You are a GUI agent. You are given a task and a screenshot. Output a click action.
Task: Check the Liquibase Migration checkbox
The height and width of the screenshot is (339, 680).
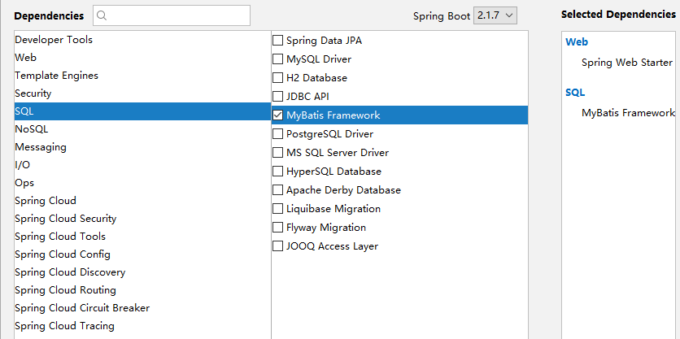point(277,208)
